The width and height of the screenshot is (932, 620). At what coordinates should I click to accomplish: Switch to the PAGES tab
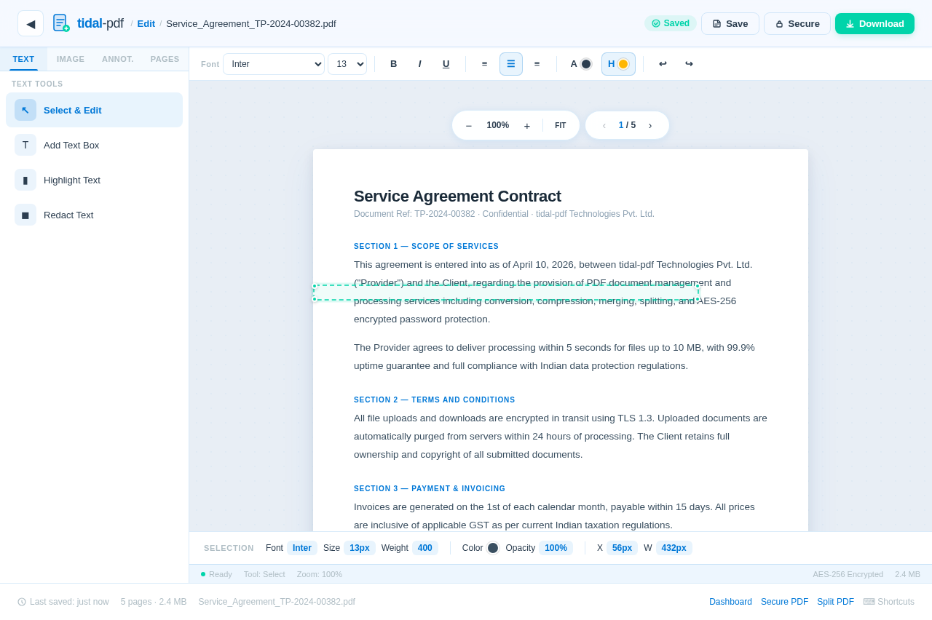165,59
